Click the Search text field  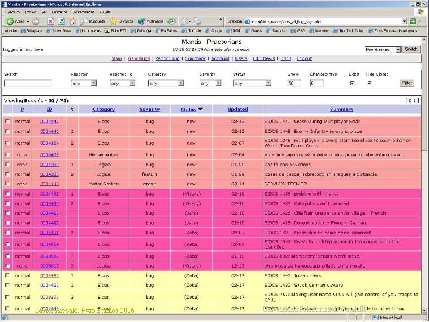[27, 83]
